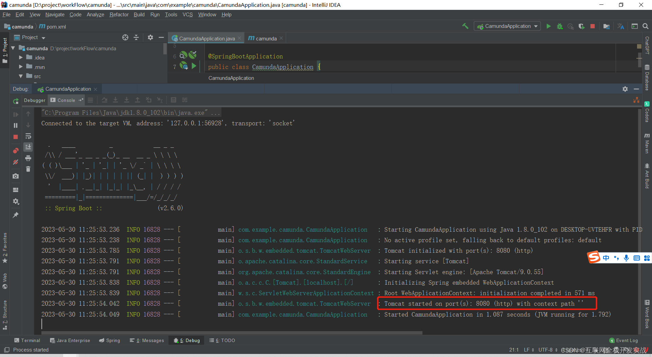Rerun CamundaApplication in Debug panel

point(16,101)
